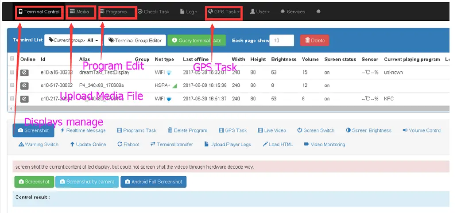The image size is (461, 213).
Task: Select the Screenshot function tab
Action: point(34,131)
